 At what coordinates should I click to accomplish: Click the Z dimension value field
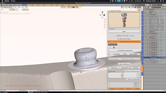[124, 86]
